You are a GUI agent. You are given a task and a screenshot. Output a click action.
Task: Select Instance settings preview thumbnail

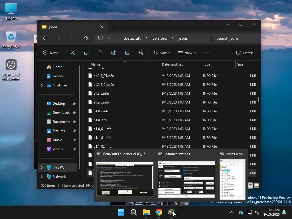[186, 179]
